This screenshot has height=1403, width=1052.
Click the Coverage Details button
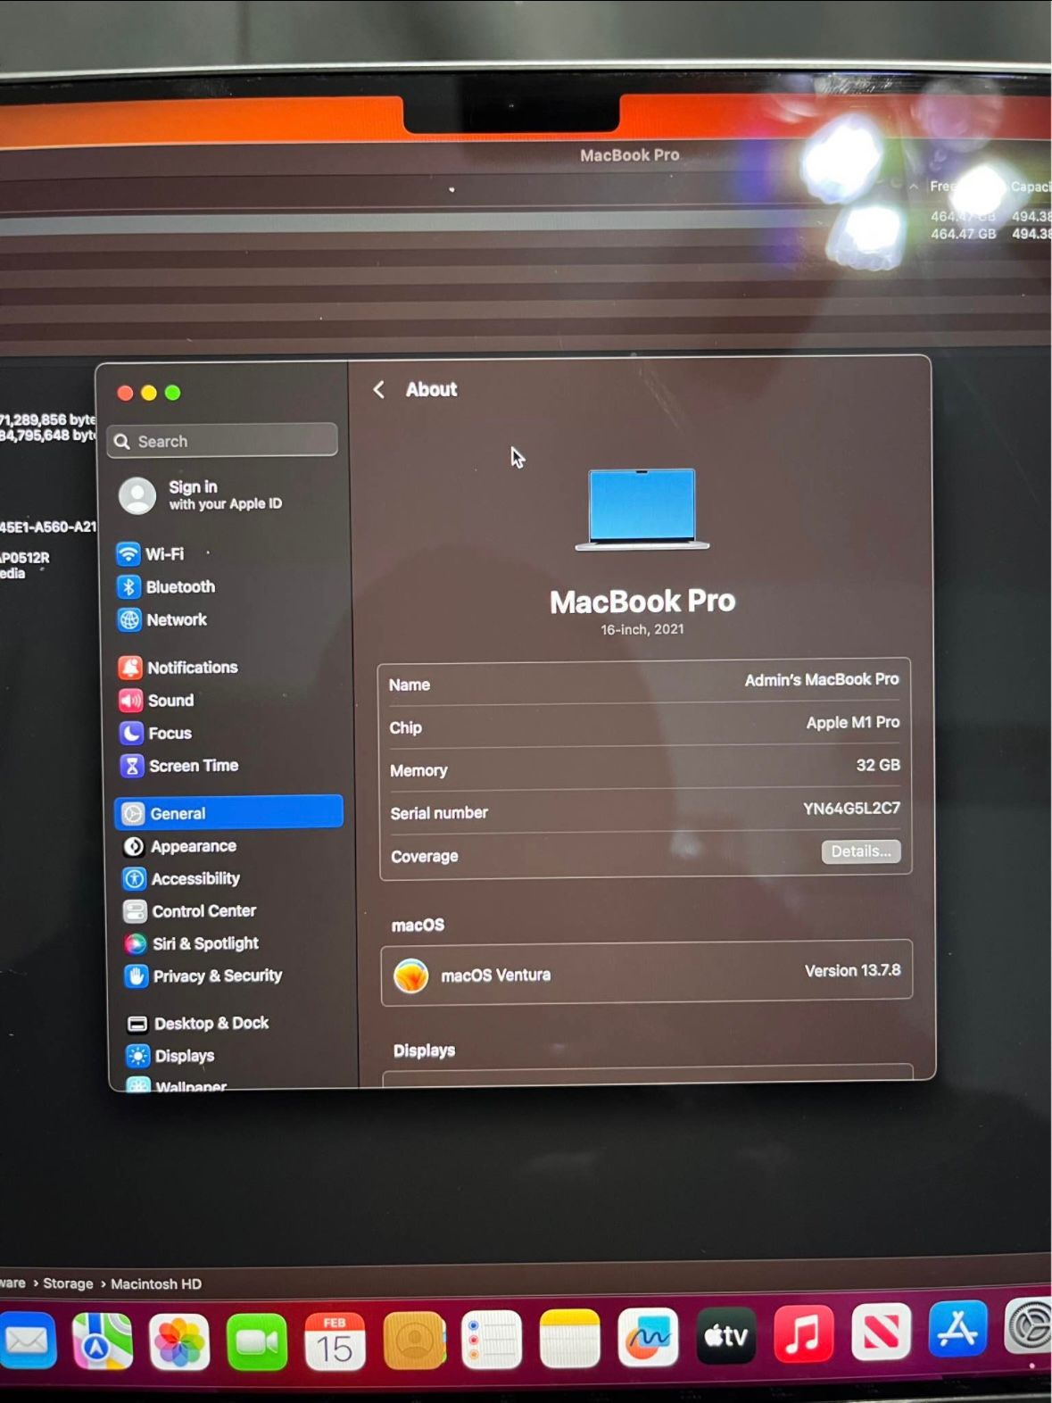(x=861, y=851)
